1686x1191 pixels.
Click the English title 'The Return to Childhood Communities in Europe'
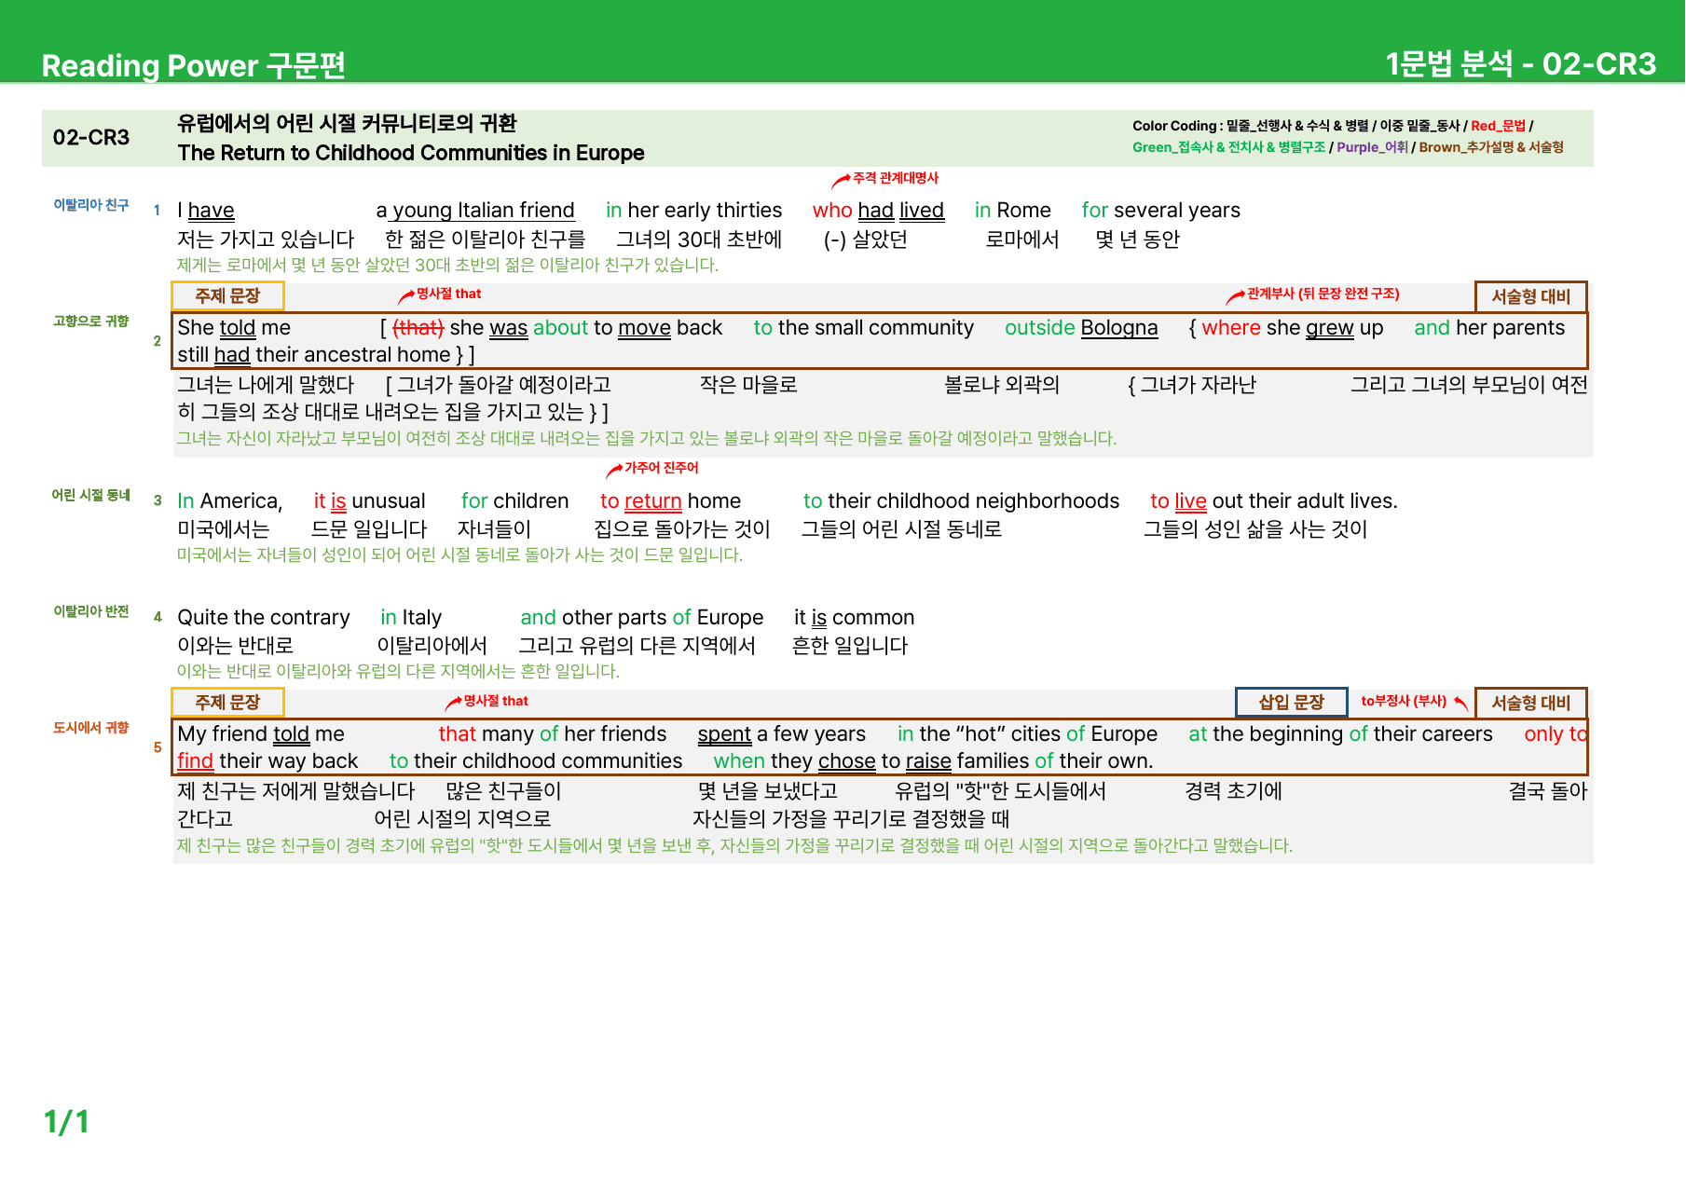pos(411,153)
